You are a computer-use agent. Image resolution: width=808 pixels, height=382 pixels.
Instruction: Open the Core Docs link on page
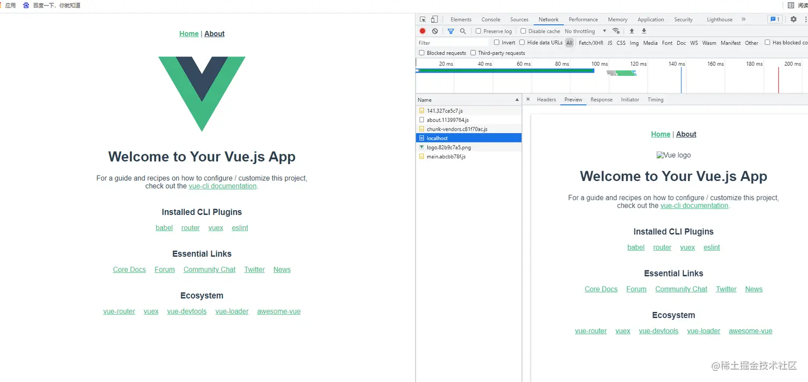(x=129, y=269)
